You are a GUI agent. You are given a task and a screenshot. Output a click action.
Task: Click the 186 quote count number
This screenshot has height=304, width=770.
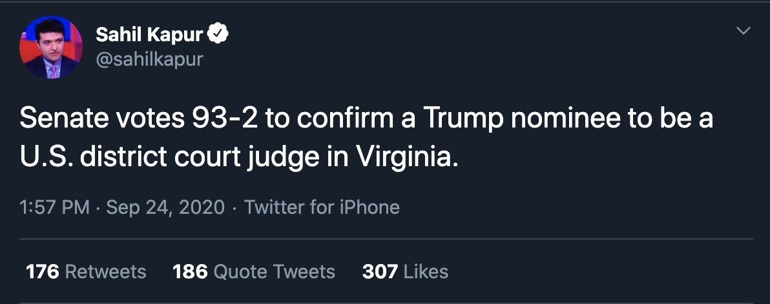pos(190,272)
